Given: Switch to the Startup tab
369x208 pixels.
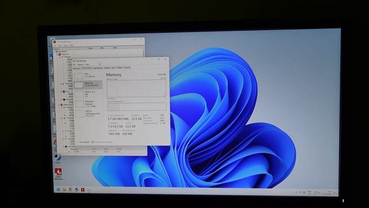Looking at the screenshot, I should (107, 68).
